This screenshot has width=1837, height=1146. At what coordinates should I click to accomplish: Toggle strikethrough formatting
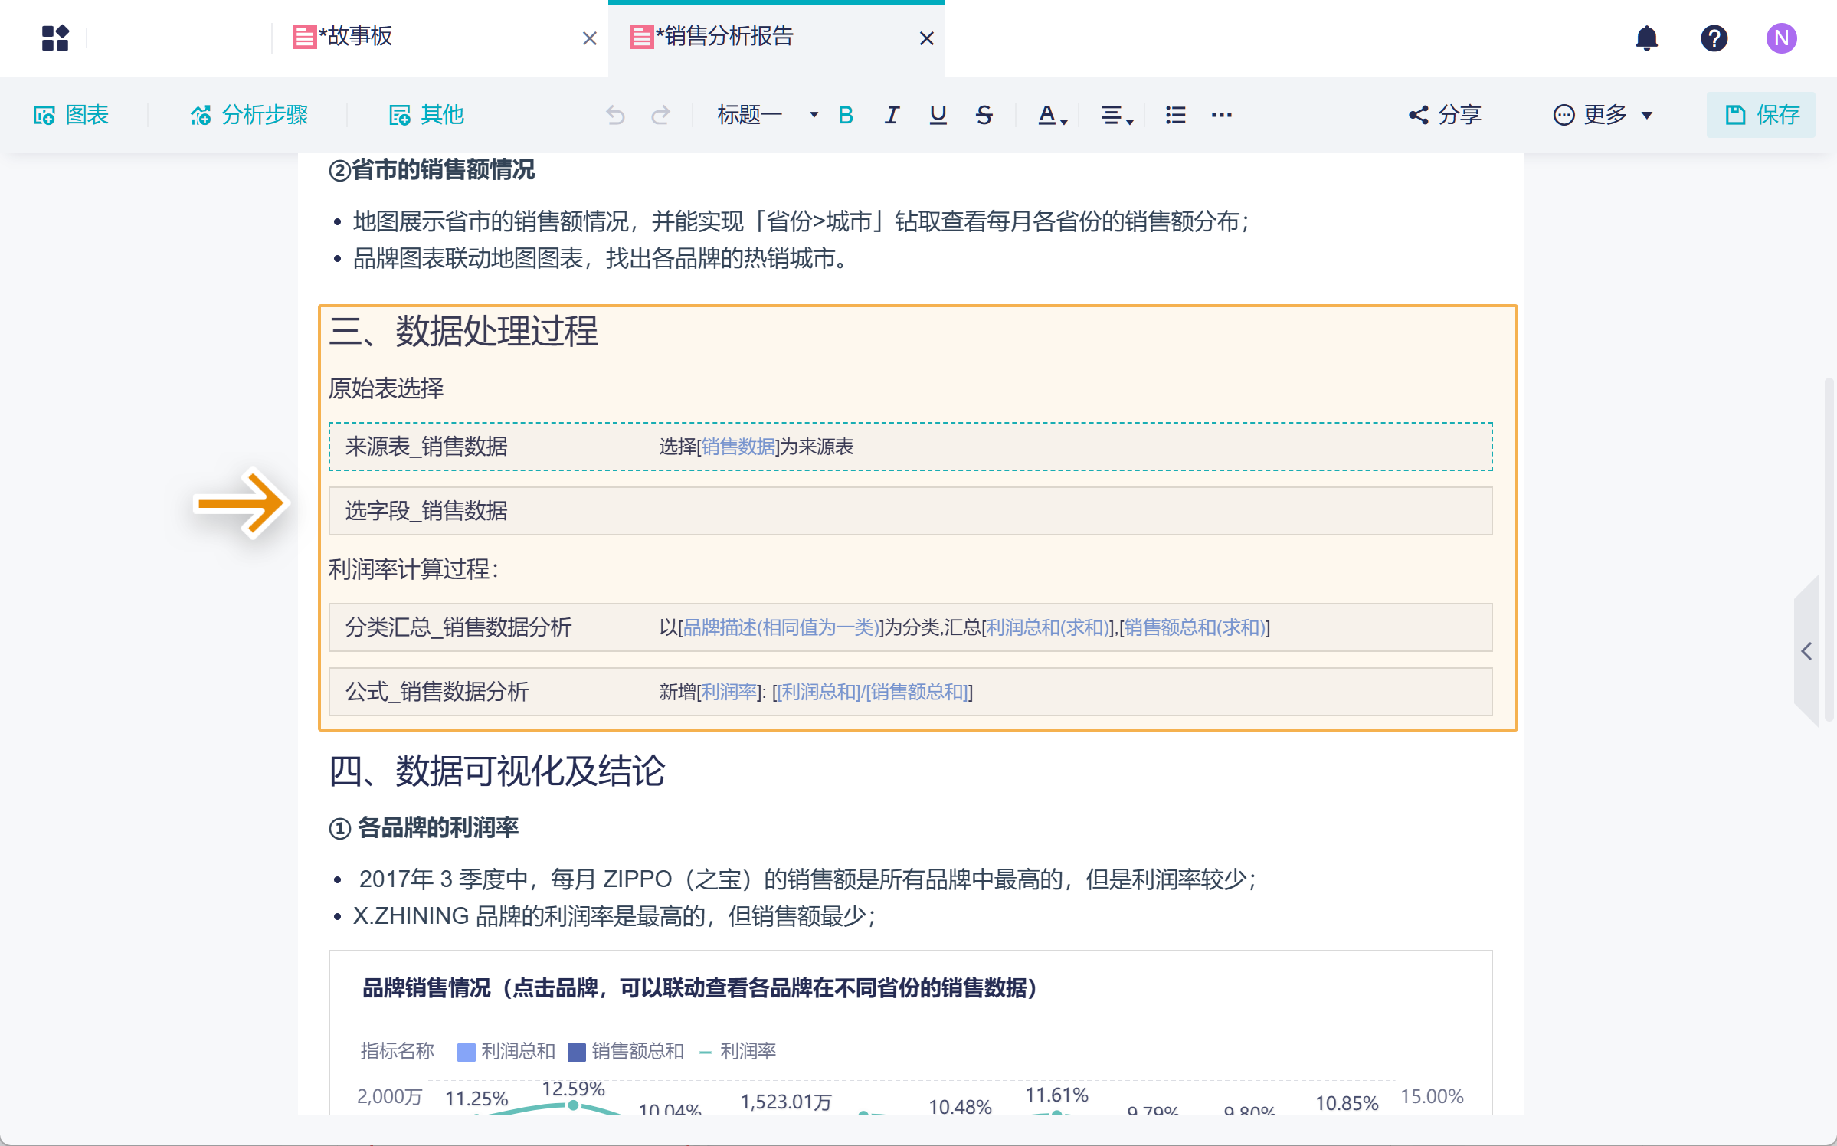[x=984, y=115]
